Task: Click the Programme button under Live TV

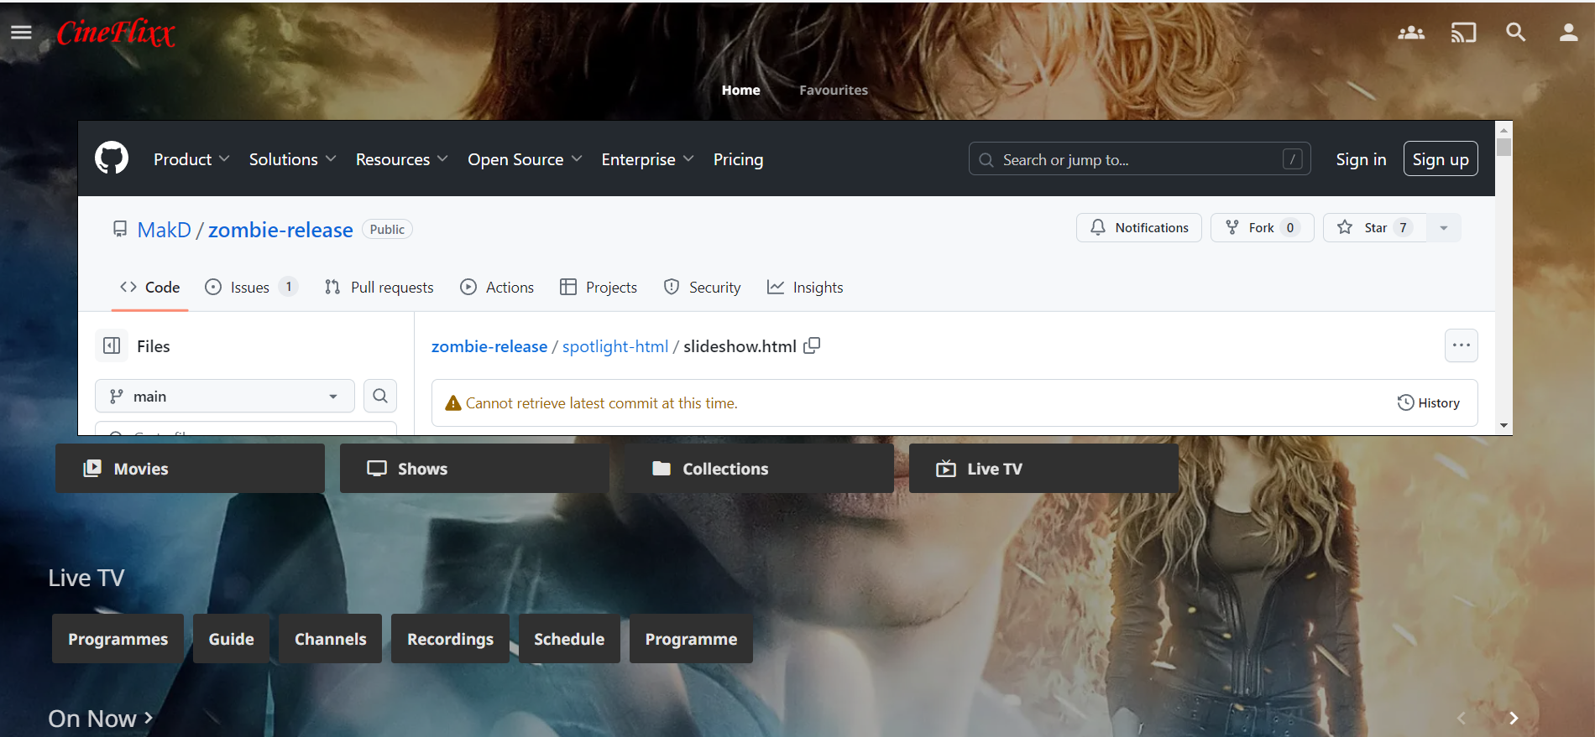Action: (691, 639)
